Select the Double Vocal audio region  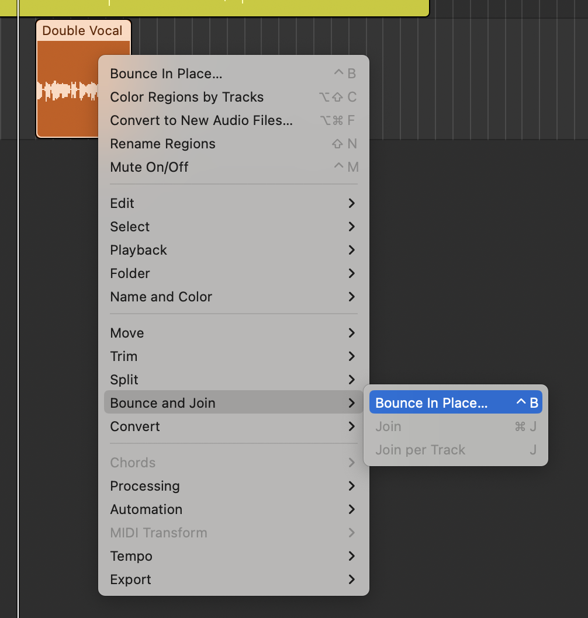(x=65, y=88)
